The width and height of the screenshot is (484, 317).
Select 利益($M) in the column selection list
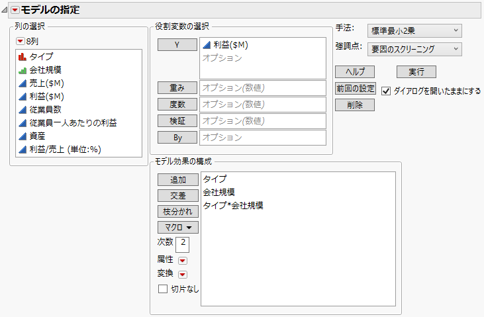point(46,97)
